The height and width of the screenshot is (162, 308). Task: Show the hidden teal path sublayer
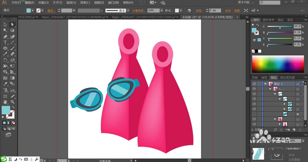(x=254, y=114)
